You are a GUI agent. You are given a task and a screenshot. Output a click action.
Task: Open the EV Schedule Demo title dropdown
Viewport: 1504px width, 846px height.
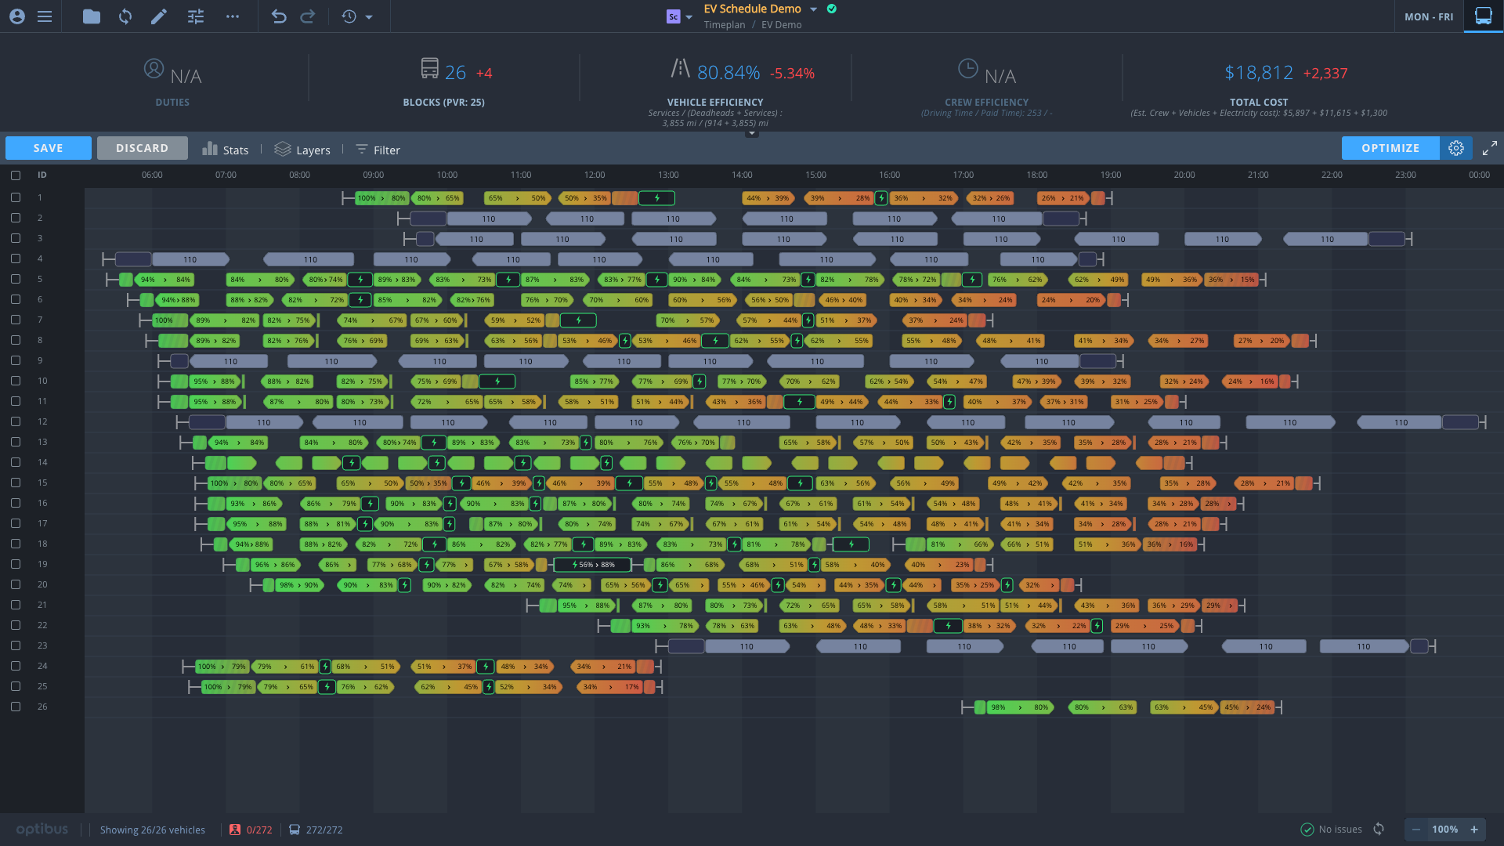(813, 9)
